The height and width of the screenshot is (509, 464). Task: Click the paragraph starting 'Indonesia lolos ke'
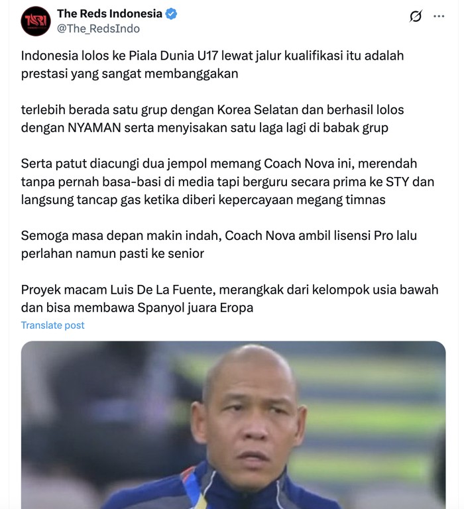coord(212,64)
